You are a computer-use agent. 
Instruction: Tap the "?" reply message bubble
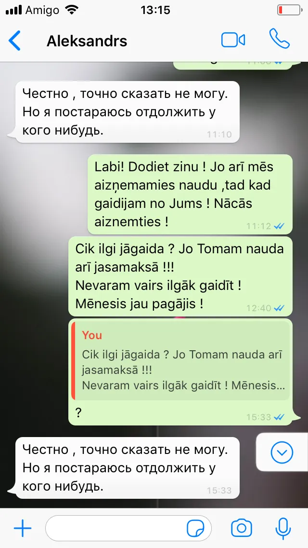(x=180, y=372)
